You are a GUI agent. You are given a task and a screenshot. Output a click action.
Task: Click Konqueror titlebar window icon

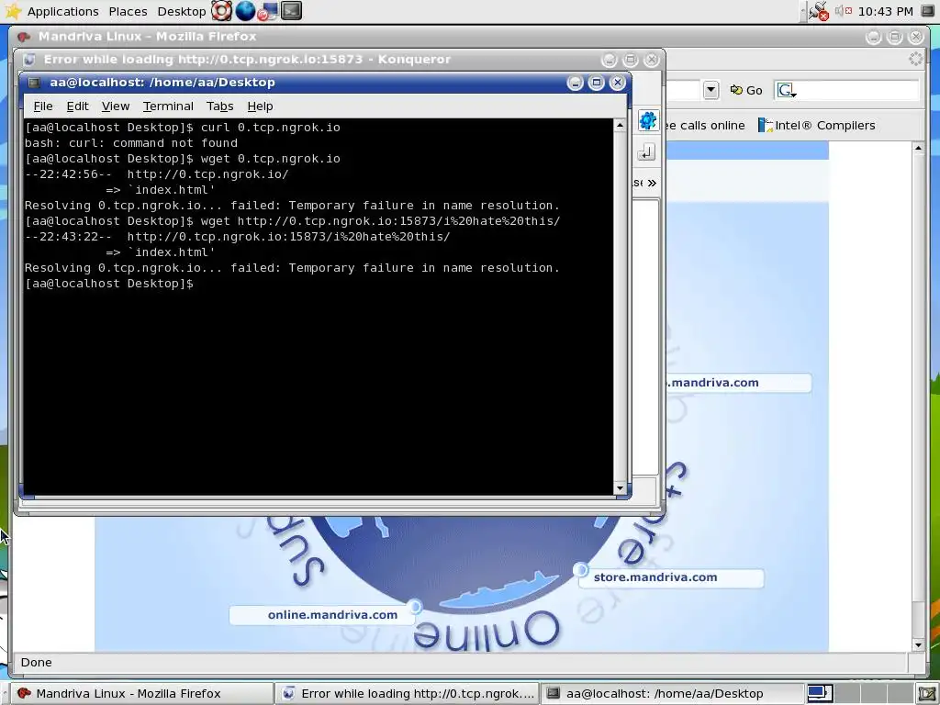(x=28, y=60)
